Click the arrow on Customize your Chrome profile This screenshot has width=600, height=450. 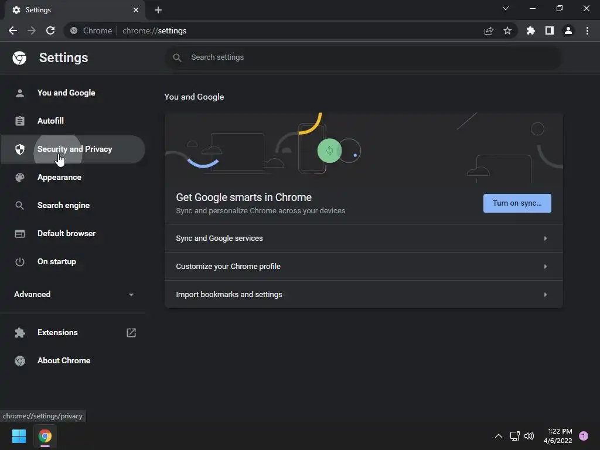point(546,267)
